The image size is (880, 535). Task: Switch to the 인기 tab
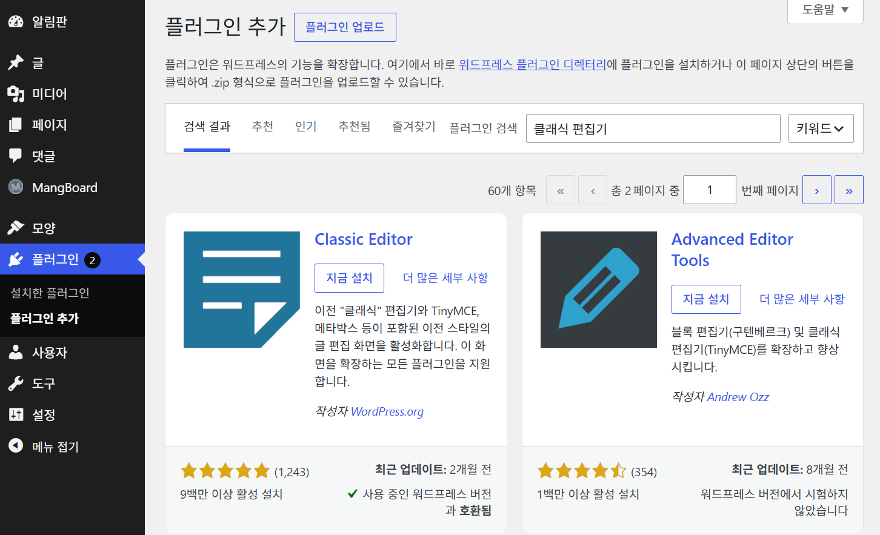pyautogui.click(x=305, y=127)
